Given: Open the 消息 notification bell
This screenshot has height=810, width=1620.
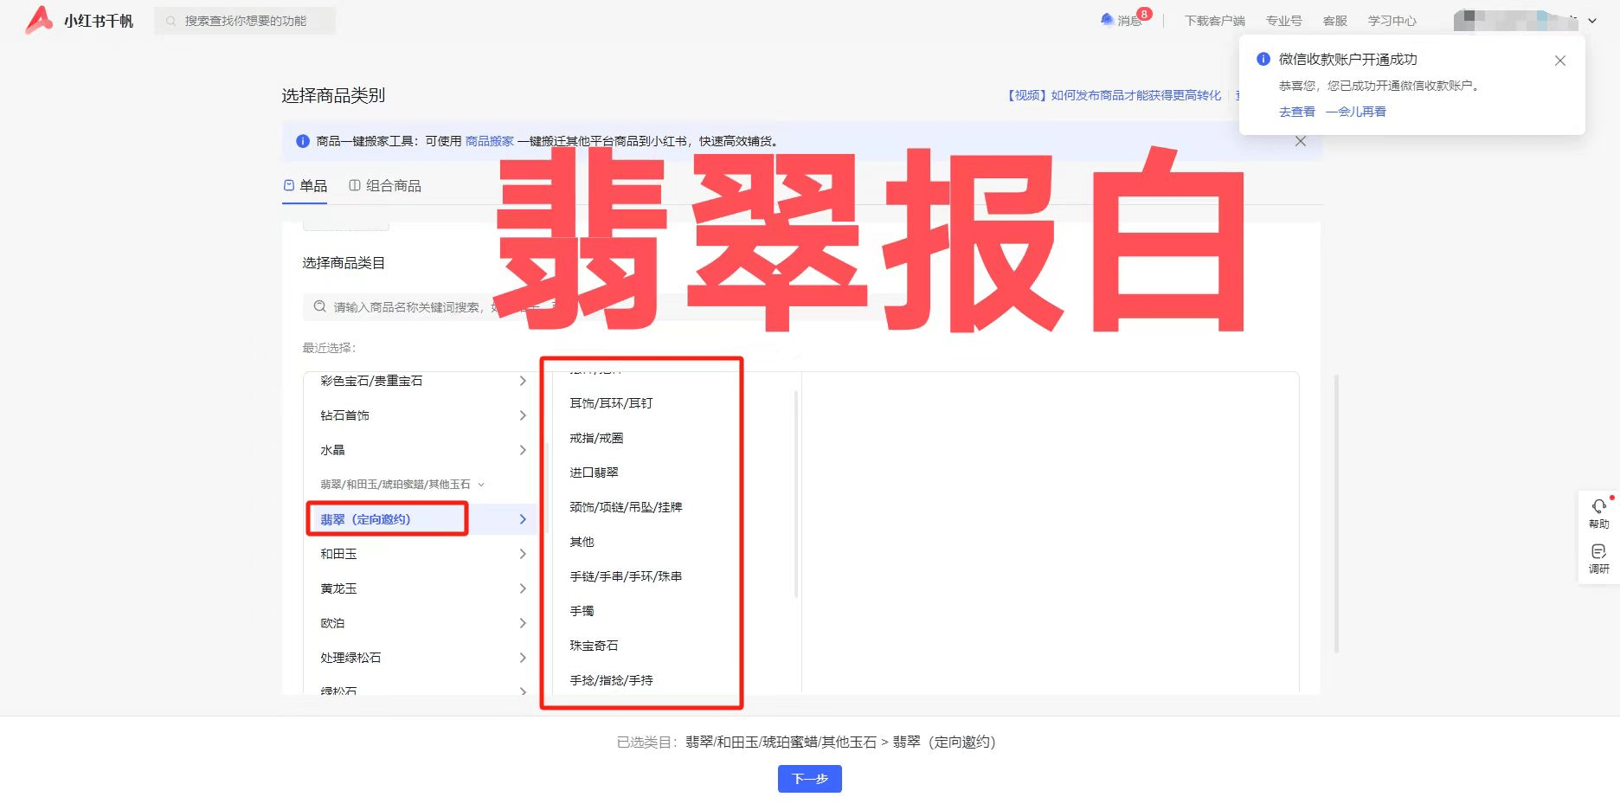Looking at the screenshot, I should coord(1106,19).
